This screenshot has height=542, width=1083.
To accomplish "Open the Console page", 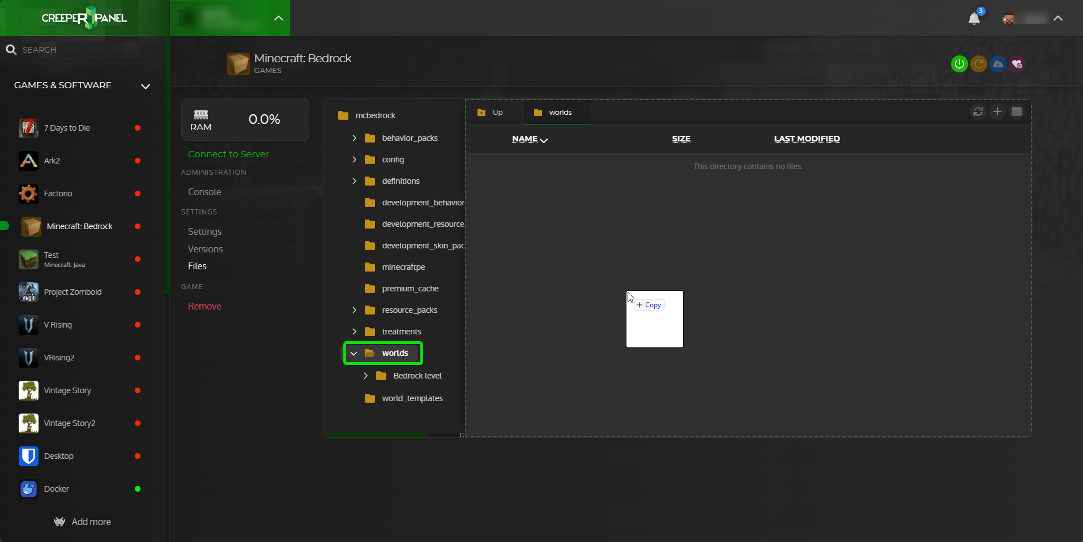I will (204, 192).
